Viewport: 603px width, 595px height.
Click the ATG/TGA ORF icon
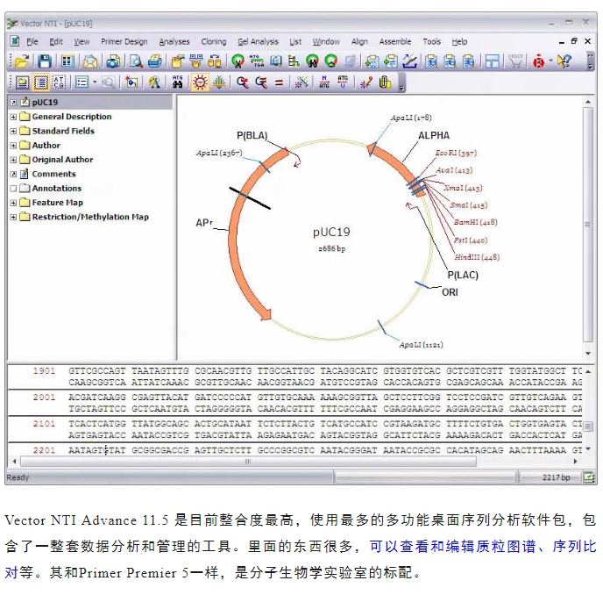click(x=256, y=61)
